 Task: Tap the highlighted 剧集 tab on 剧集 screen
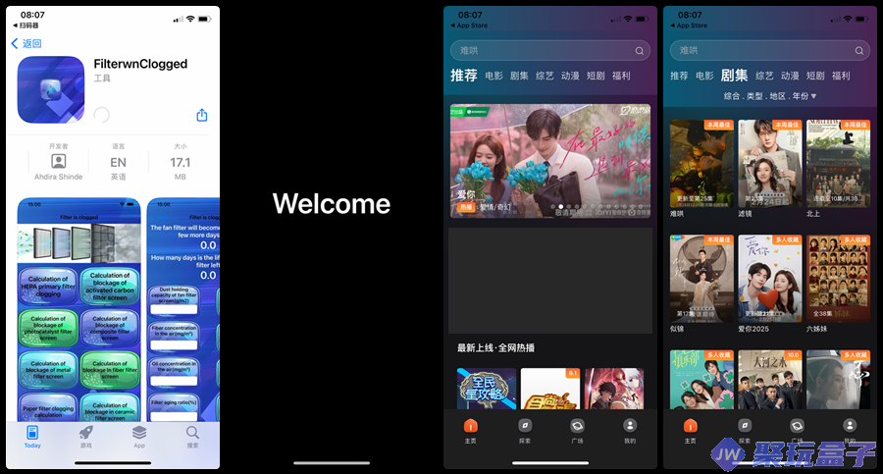coord(734,75)
